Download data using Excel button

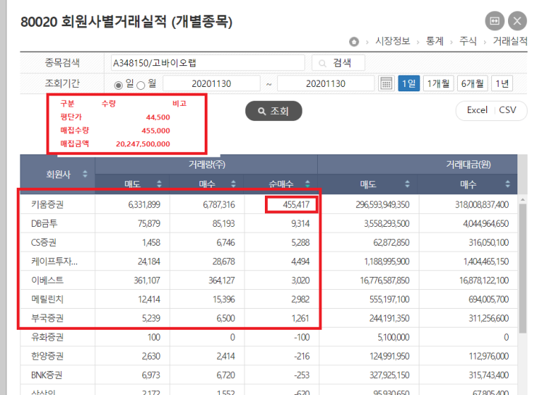pos(477,110)
